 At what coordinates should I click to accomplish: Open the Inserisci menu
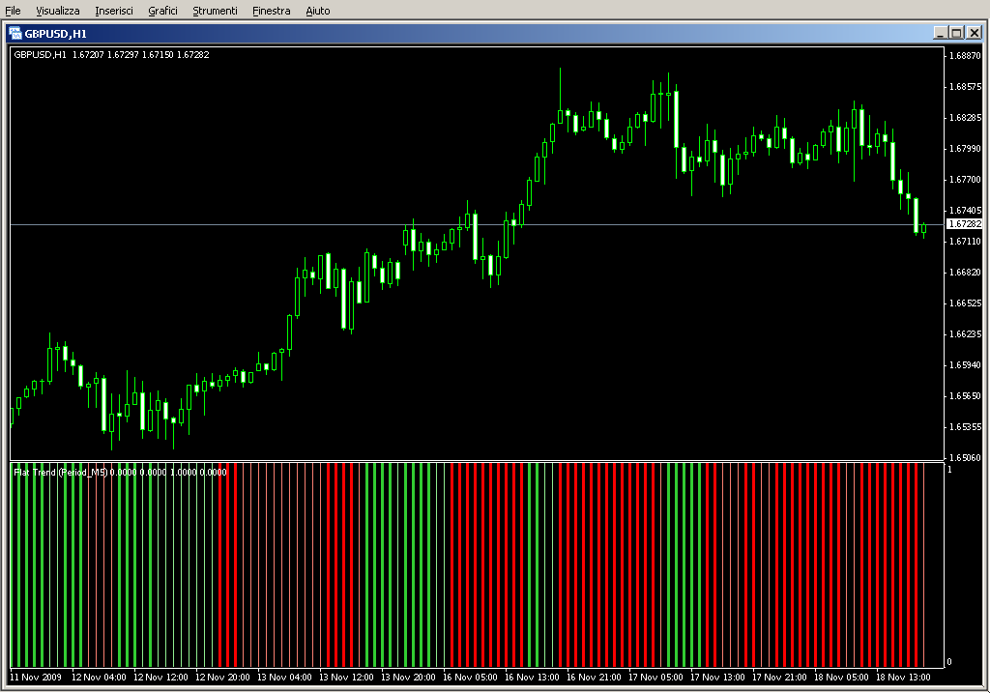point(114,11)
